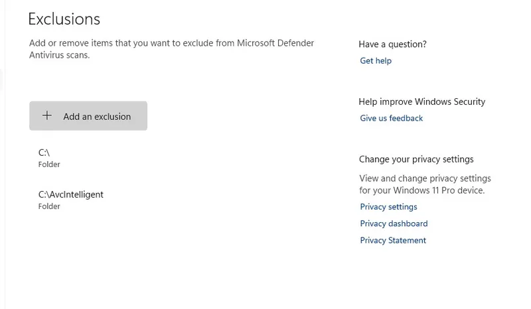The image size is (531, 309).
Task: Click the 'Antivirus scans.' description line
Action: [x=59, y=55]
